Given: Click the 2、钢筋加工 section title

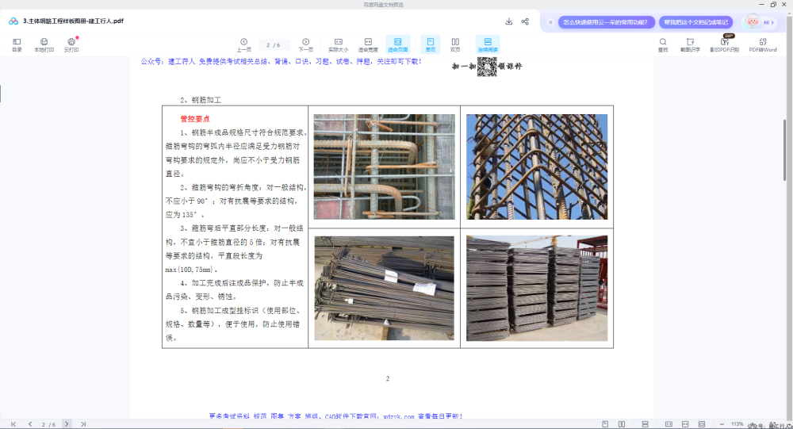Looking at the screenshot, I should (201, 100).
